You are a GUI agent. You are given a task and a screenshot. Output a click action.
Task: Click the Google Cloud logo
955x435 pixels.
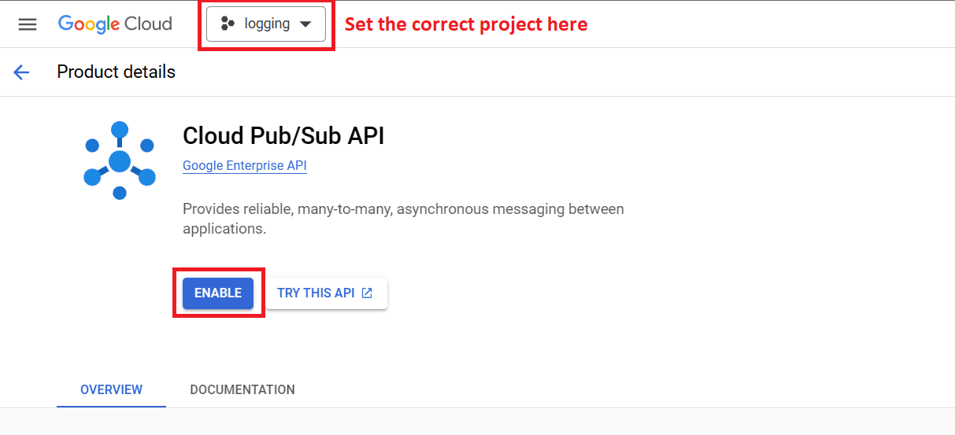coord(115,24)
